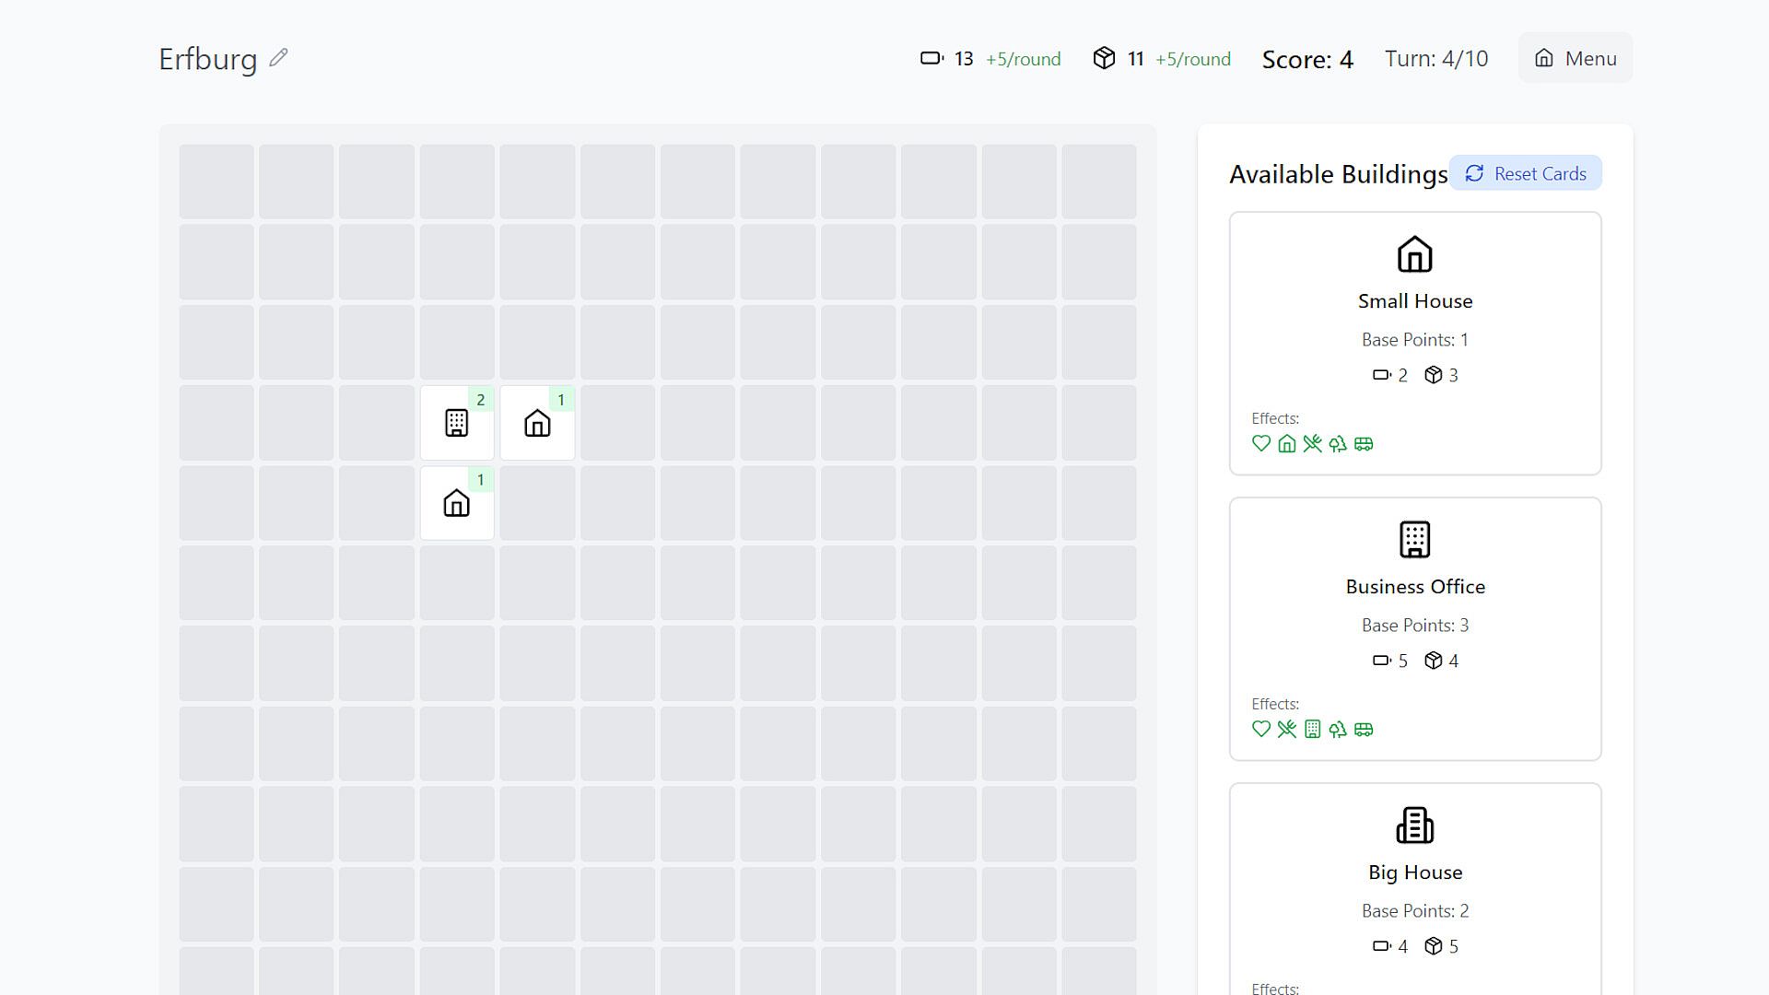Click the empty tile in the grid's top-left corner
Image resolution: width=1769 pixels, height=995 pixels.
(217, 181)
